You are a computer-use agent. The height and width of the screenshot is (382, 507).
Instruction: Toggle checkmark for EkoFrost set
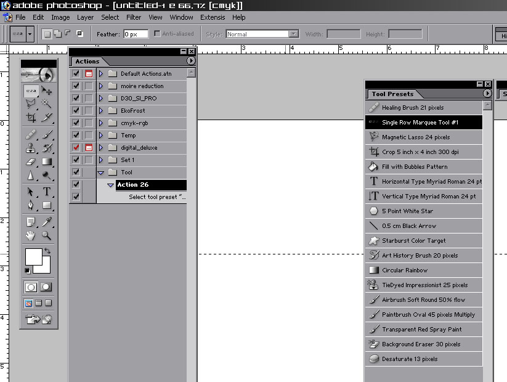[76, 111]
